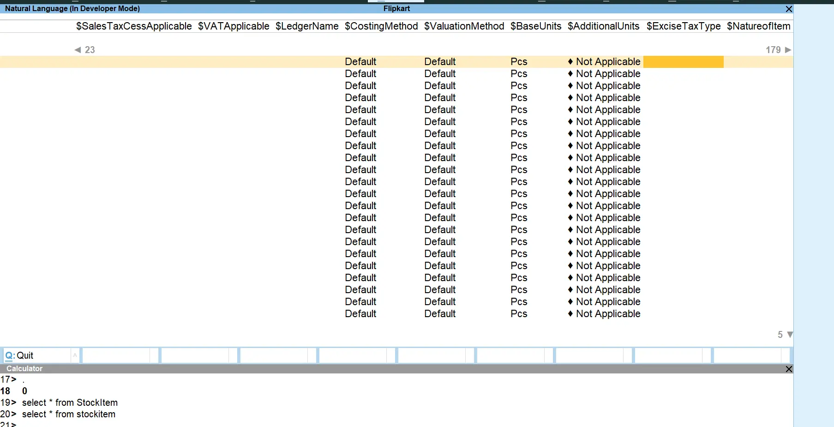Navigate to next page using right arrow
The height and width of the screenshot is (427, 834).
pos(788,50)
